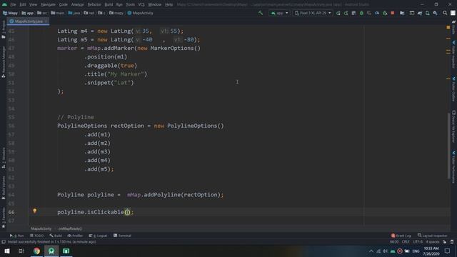Open the Tools menu
Screen dimensions: 457x257
click(x=130, y=5)
